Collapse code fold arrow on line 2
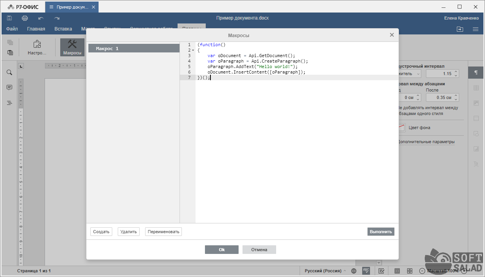 pyautogui.click(x=193, y=50)
